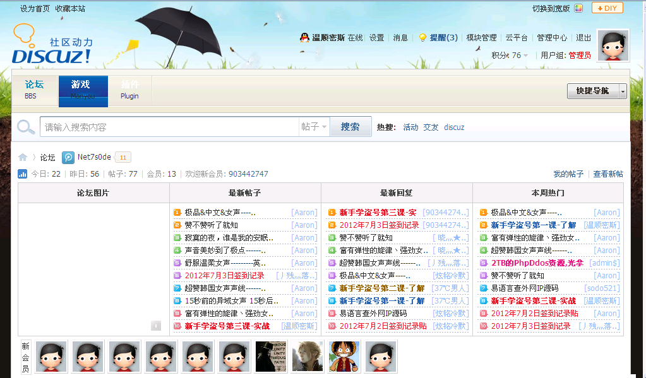Open latest post 声音美妙到了极点
Image resolution: width=646 pixels, height=378 pixels.
coord(225,251)
